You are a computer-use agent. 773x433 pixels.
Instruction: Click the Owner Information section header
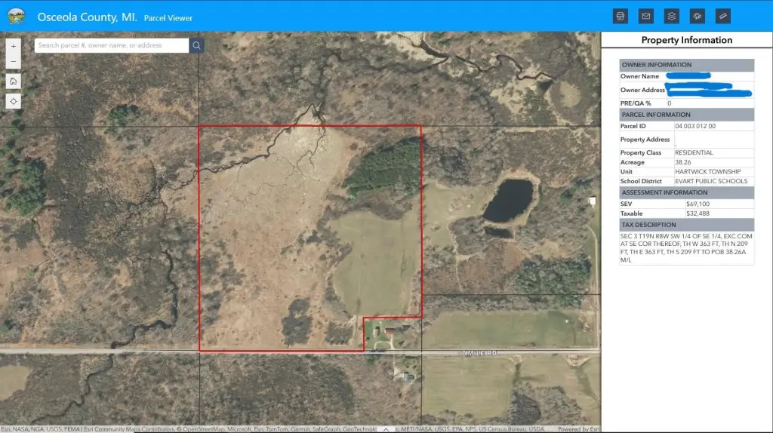click(686, 65)
